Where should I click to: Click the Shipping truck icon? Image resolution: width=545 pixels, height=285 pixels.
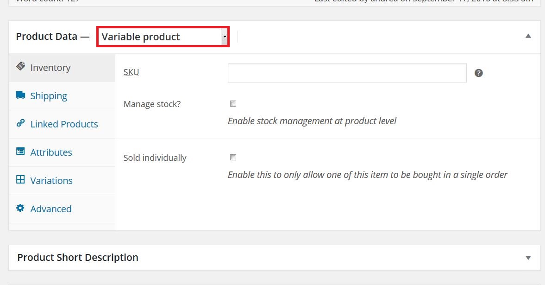(x=20, y=95)
